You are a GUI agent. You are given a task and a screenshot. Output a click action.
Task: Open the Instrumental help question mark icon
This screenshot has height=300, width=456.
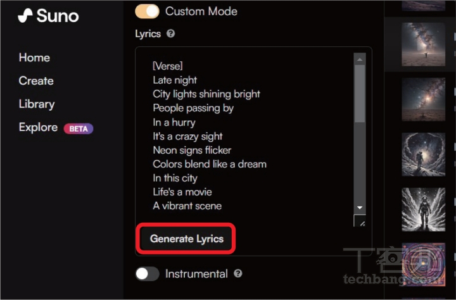coord(238,273)
